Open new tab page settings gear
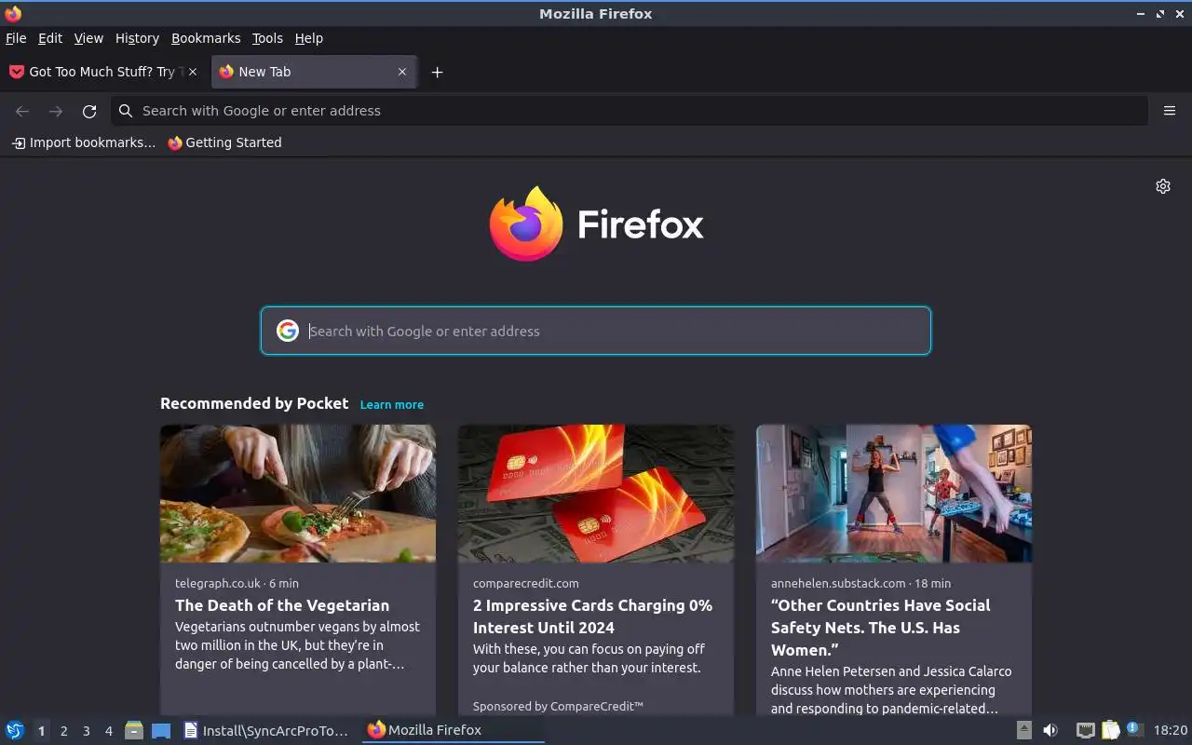The image size is (1192, 745). click(x=1163, y=186)
